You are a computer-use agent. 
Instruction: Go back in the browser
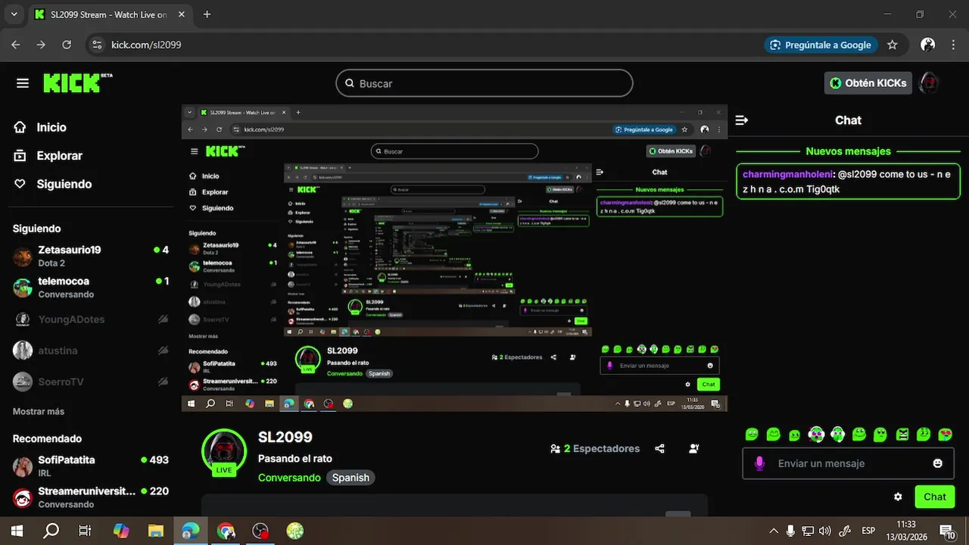click(x=16, y=45)
